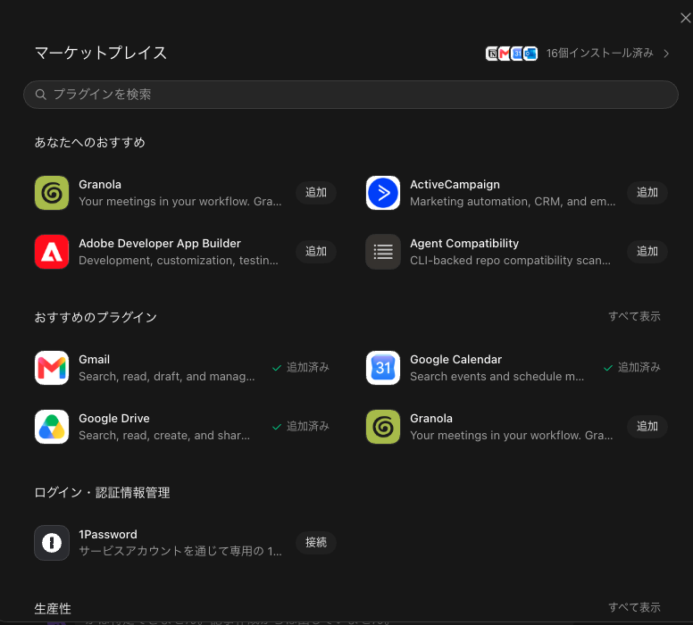
Task: Click the 生産性 section heading
Action: [x=53, y=609]
